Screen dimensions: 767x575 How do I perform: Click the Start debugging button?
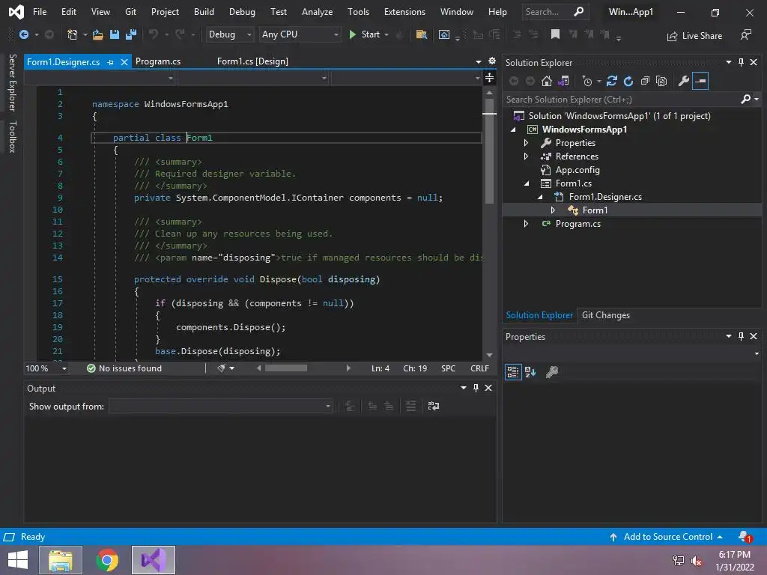coord(364,34)
